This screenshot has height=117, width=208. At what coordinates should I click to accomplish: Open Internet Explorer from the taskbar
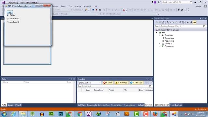pos(14,114)
